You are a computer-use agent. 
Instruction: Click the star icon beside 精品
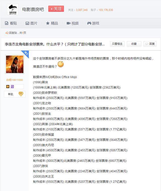coord(48,23)
